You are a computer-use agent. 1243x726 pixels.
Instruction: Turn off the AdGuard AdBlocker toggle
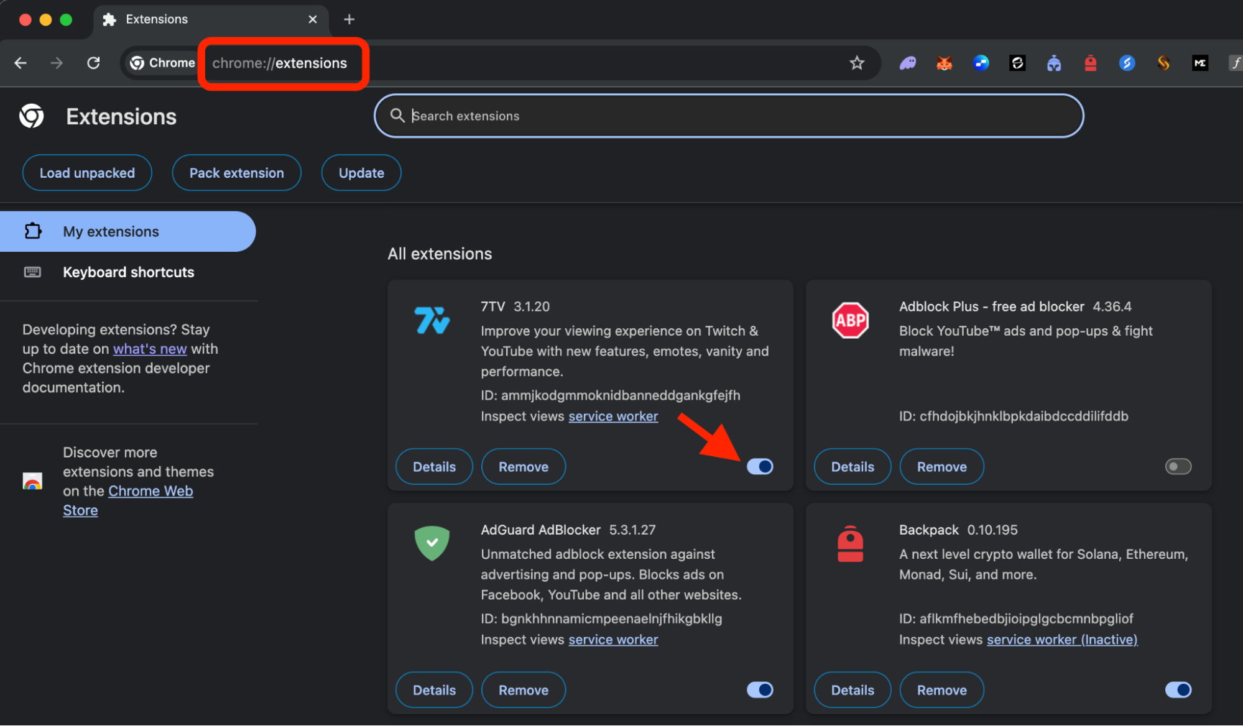click(760, 689)
